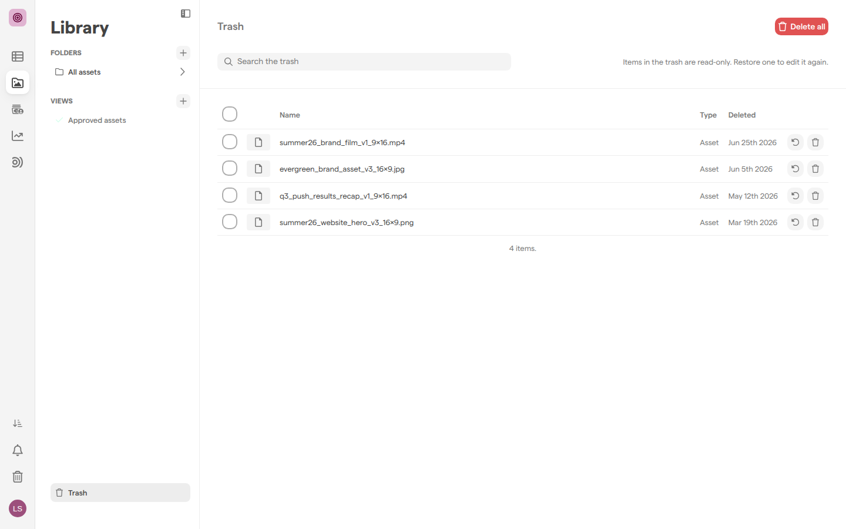Screen dimensions: 846x529
Task: Add a new view with plus icon
Action: tap(183, 101)
